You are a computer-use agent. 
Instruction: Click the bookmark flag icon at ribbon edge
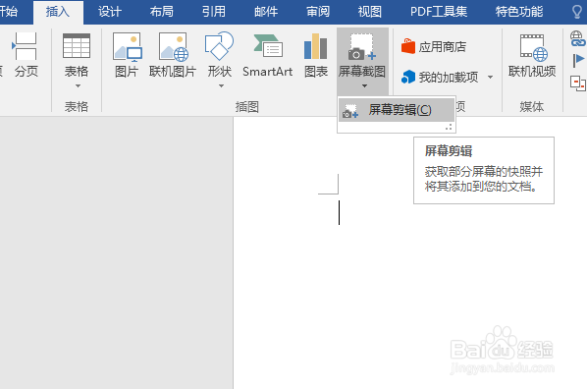pyautogui.click(x=578, y=60)
